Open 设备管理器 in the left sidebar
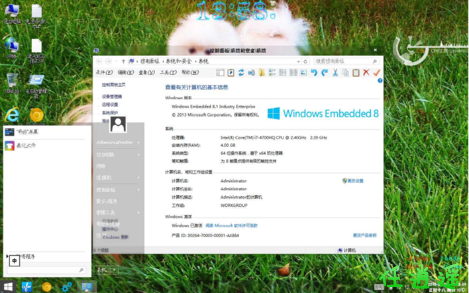The height and width of the screenshot is (293, 469). (112, 97)
